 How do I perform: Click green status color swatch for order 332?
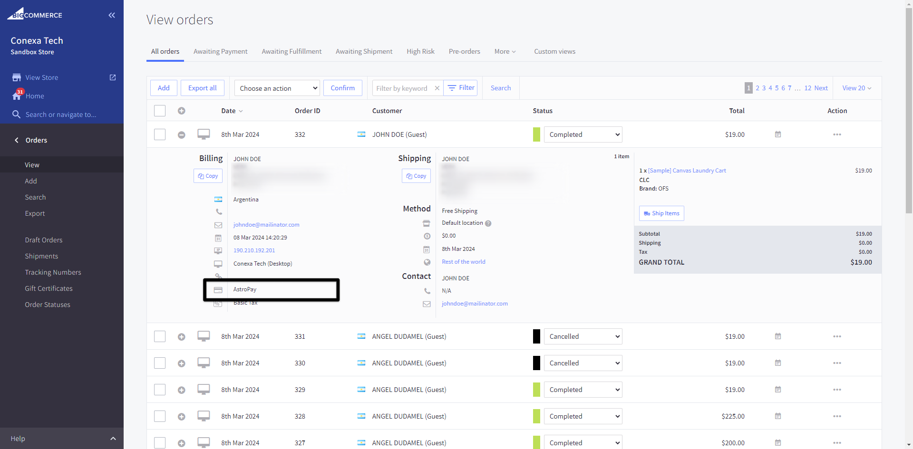[x=536, y=134]
